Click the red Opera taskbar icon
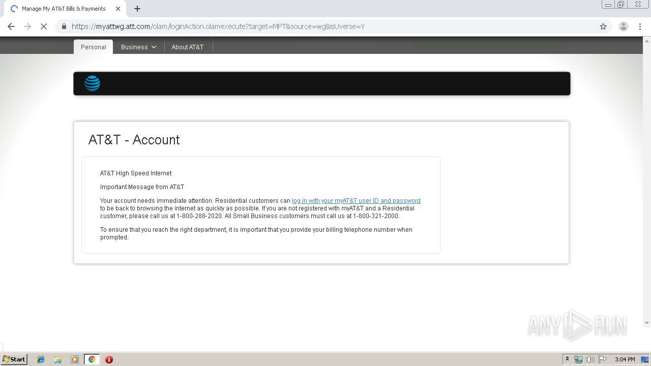 pos(109,359)
